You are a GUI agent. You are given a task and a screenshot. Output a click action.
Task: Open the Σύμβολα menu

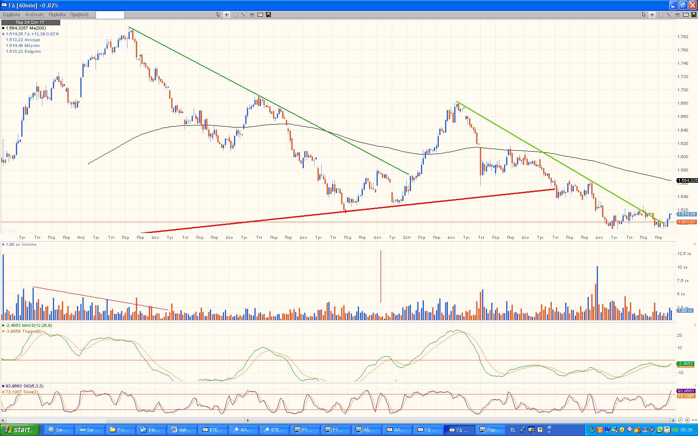tap(11, 15)
